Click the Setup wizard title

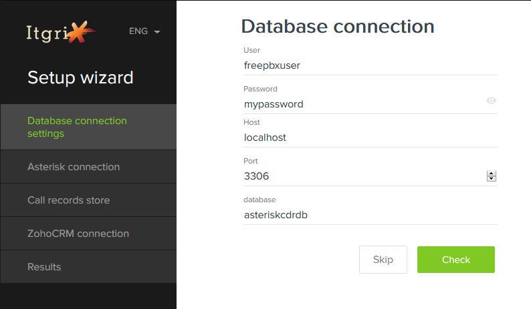coord(80,78)
